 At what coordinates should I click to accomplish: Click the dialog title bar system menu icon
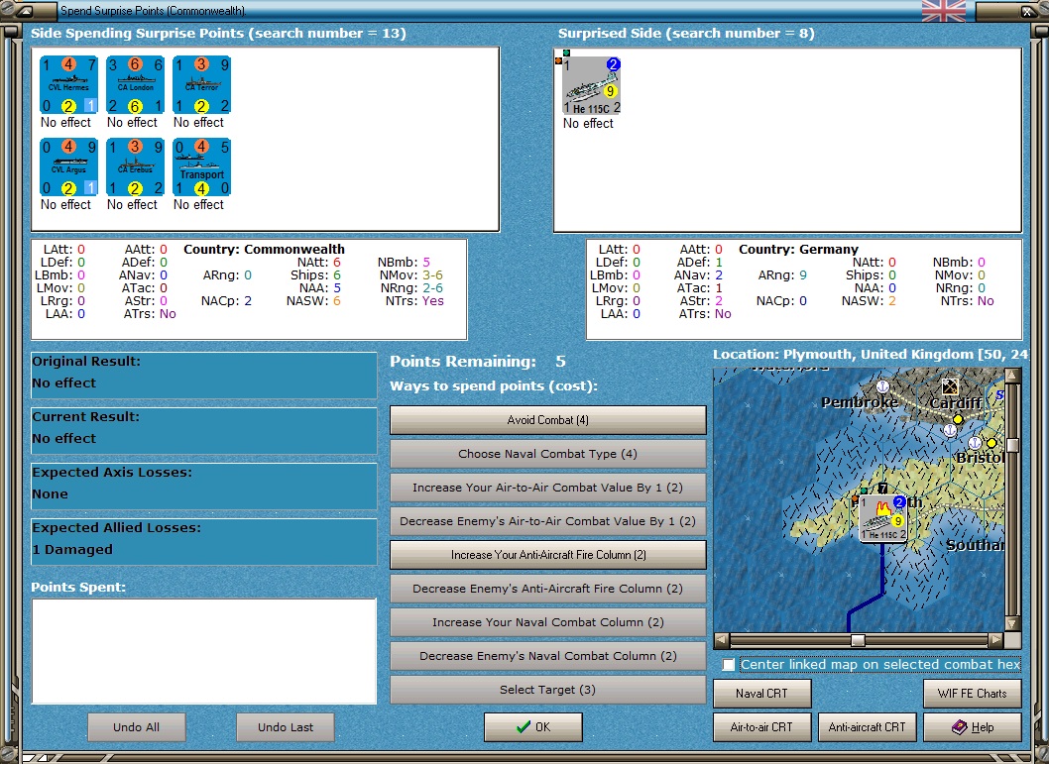click(24, 10)
